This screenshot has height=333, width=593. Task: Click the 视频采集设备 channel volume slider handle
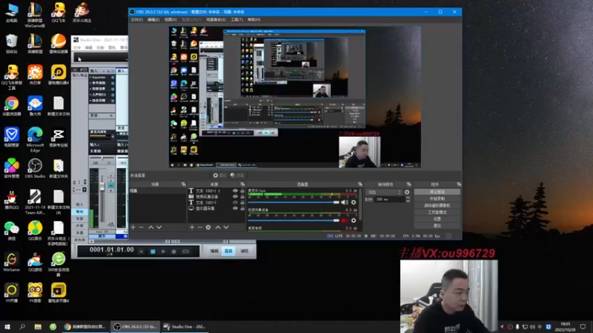pyautogui.click(x=337, y=221)
